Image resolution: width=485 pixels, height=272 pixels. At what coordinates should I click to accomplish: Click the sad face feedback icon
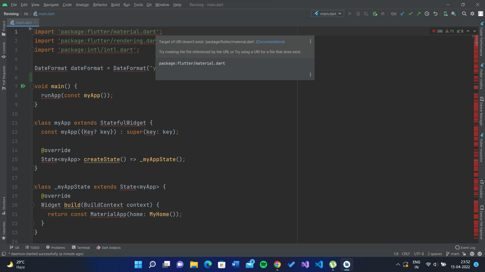480,254
